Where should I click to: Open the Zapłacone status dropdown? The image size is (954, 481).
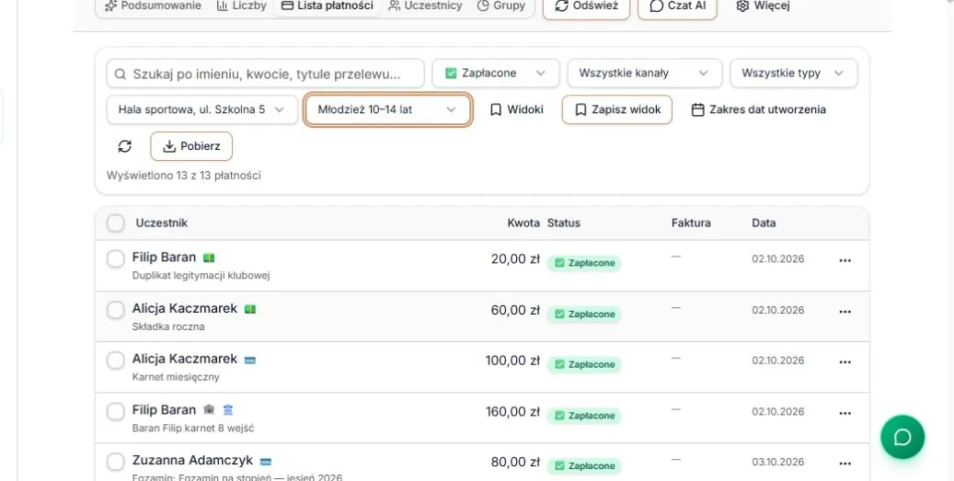496,73
